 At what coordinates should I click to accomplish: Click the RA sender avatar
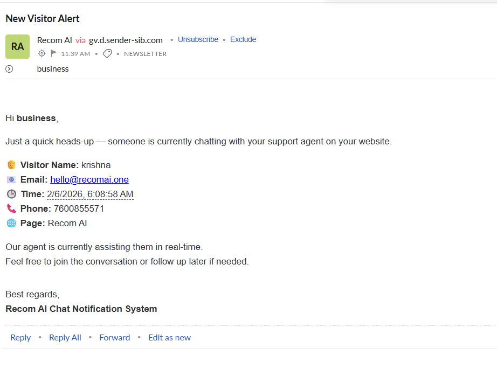point(17,46)
